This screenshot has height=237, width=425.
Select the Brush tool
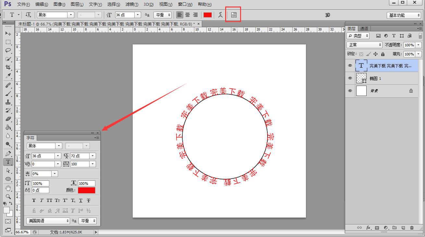point(8,94)
